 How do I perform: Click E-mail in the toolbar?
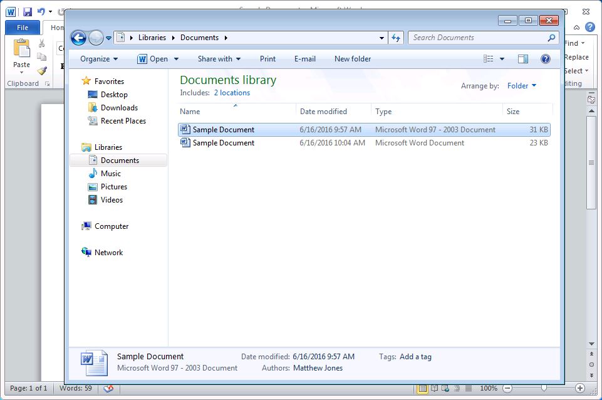click(305, 59)
